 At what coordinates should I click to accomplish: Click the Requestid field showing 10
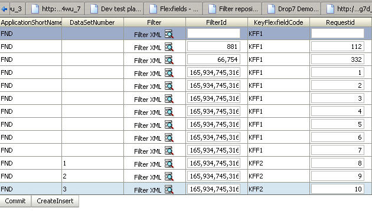click(x=338, y=189)
